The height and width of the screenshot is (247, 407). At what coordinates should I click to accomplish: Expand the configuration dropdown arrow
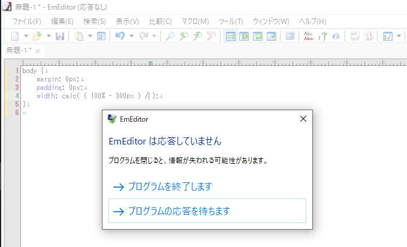[x=399, y=36]
